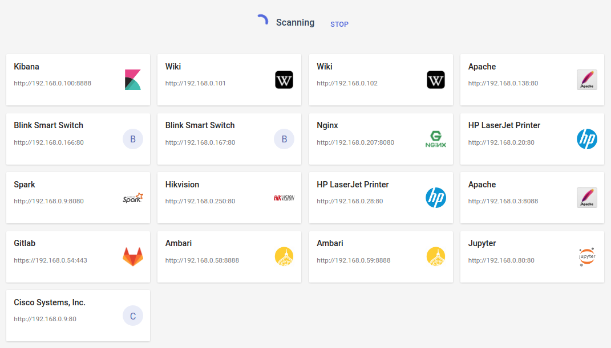Open the link http://192.168.0.138:80
Screen dimensions: 611x348
pos(503,83)
